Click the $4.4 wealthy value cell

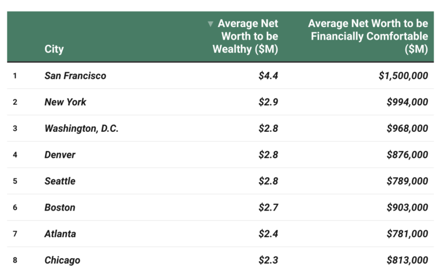click(x=268, y=75)
